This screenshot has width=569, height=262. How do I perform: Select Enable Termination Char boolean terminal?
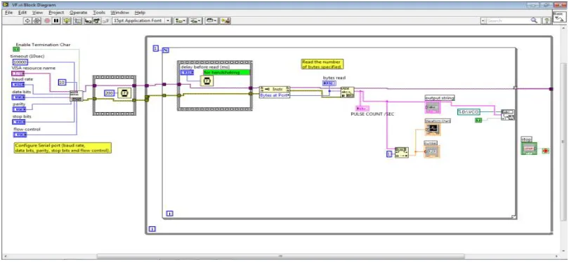pos(16,49)
